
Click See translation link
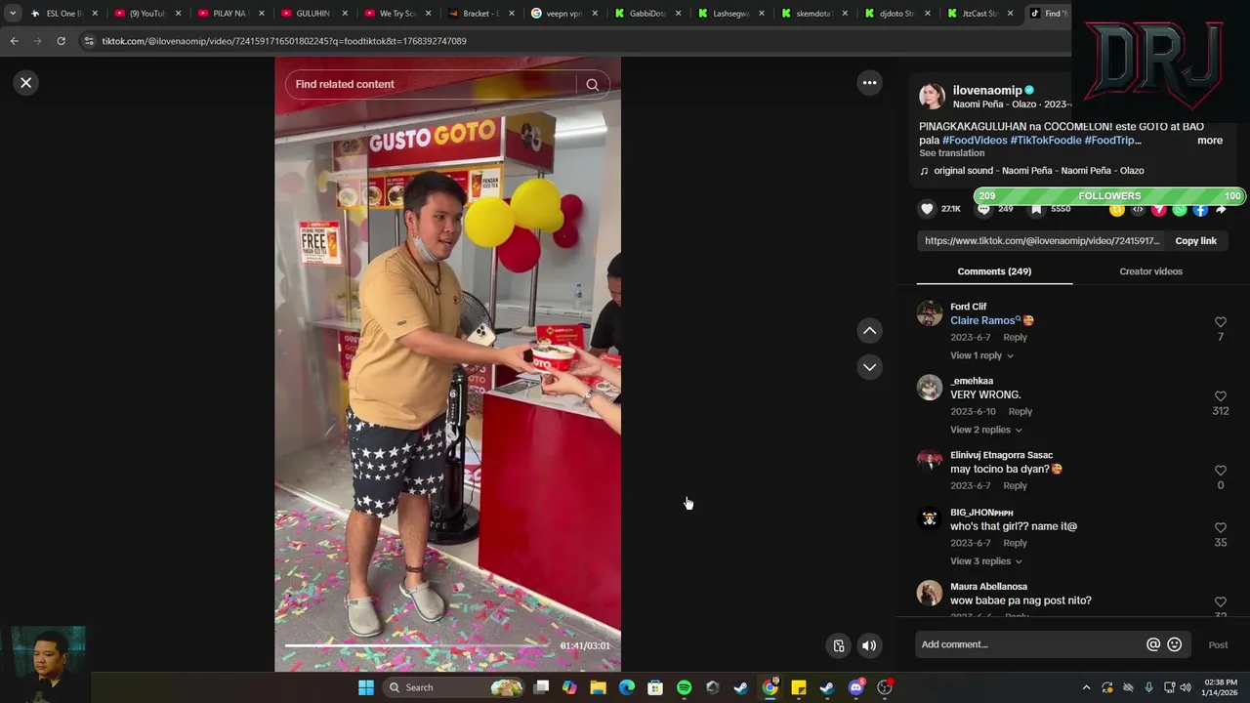point(951,153)
